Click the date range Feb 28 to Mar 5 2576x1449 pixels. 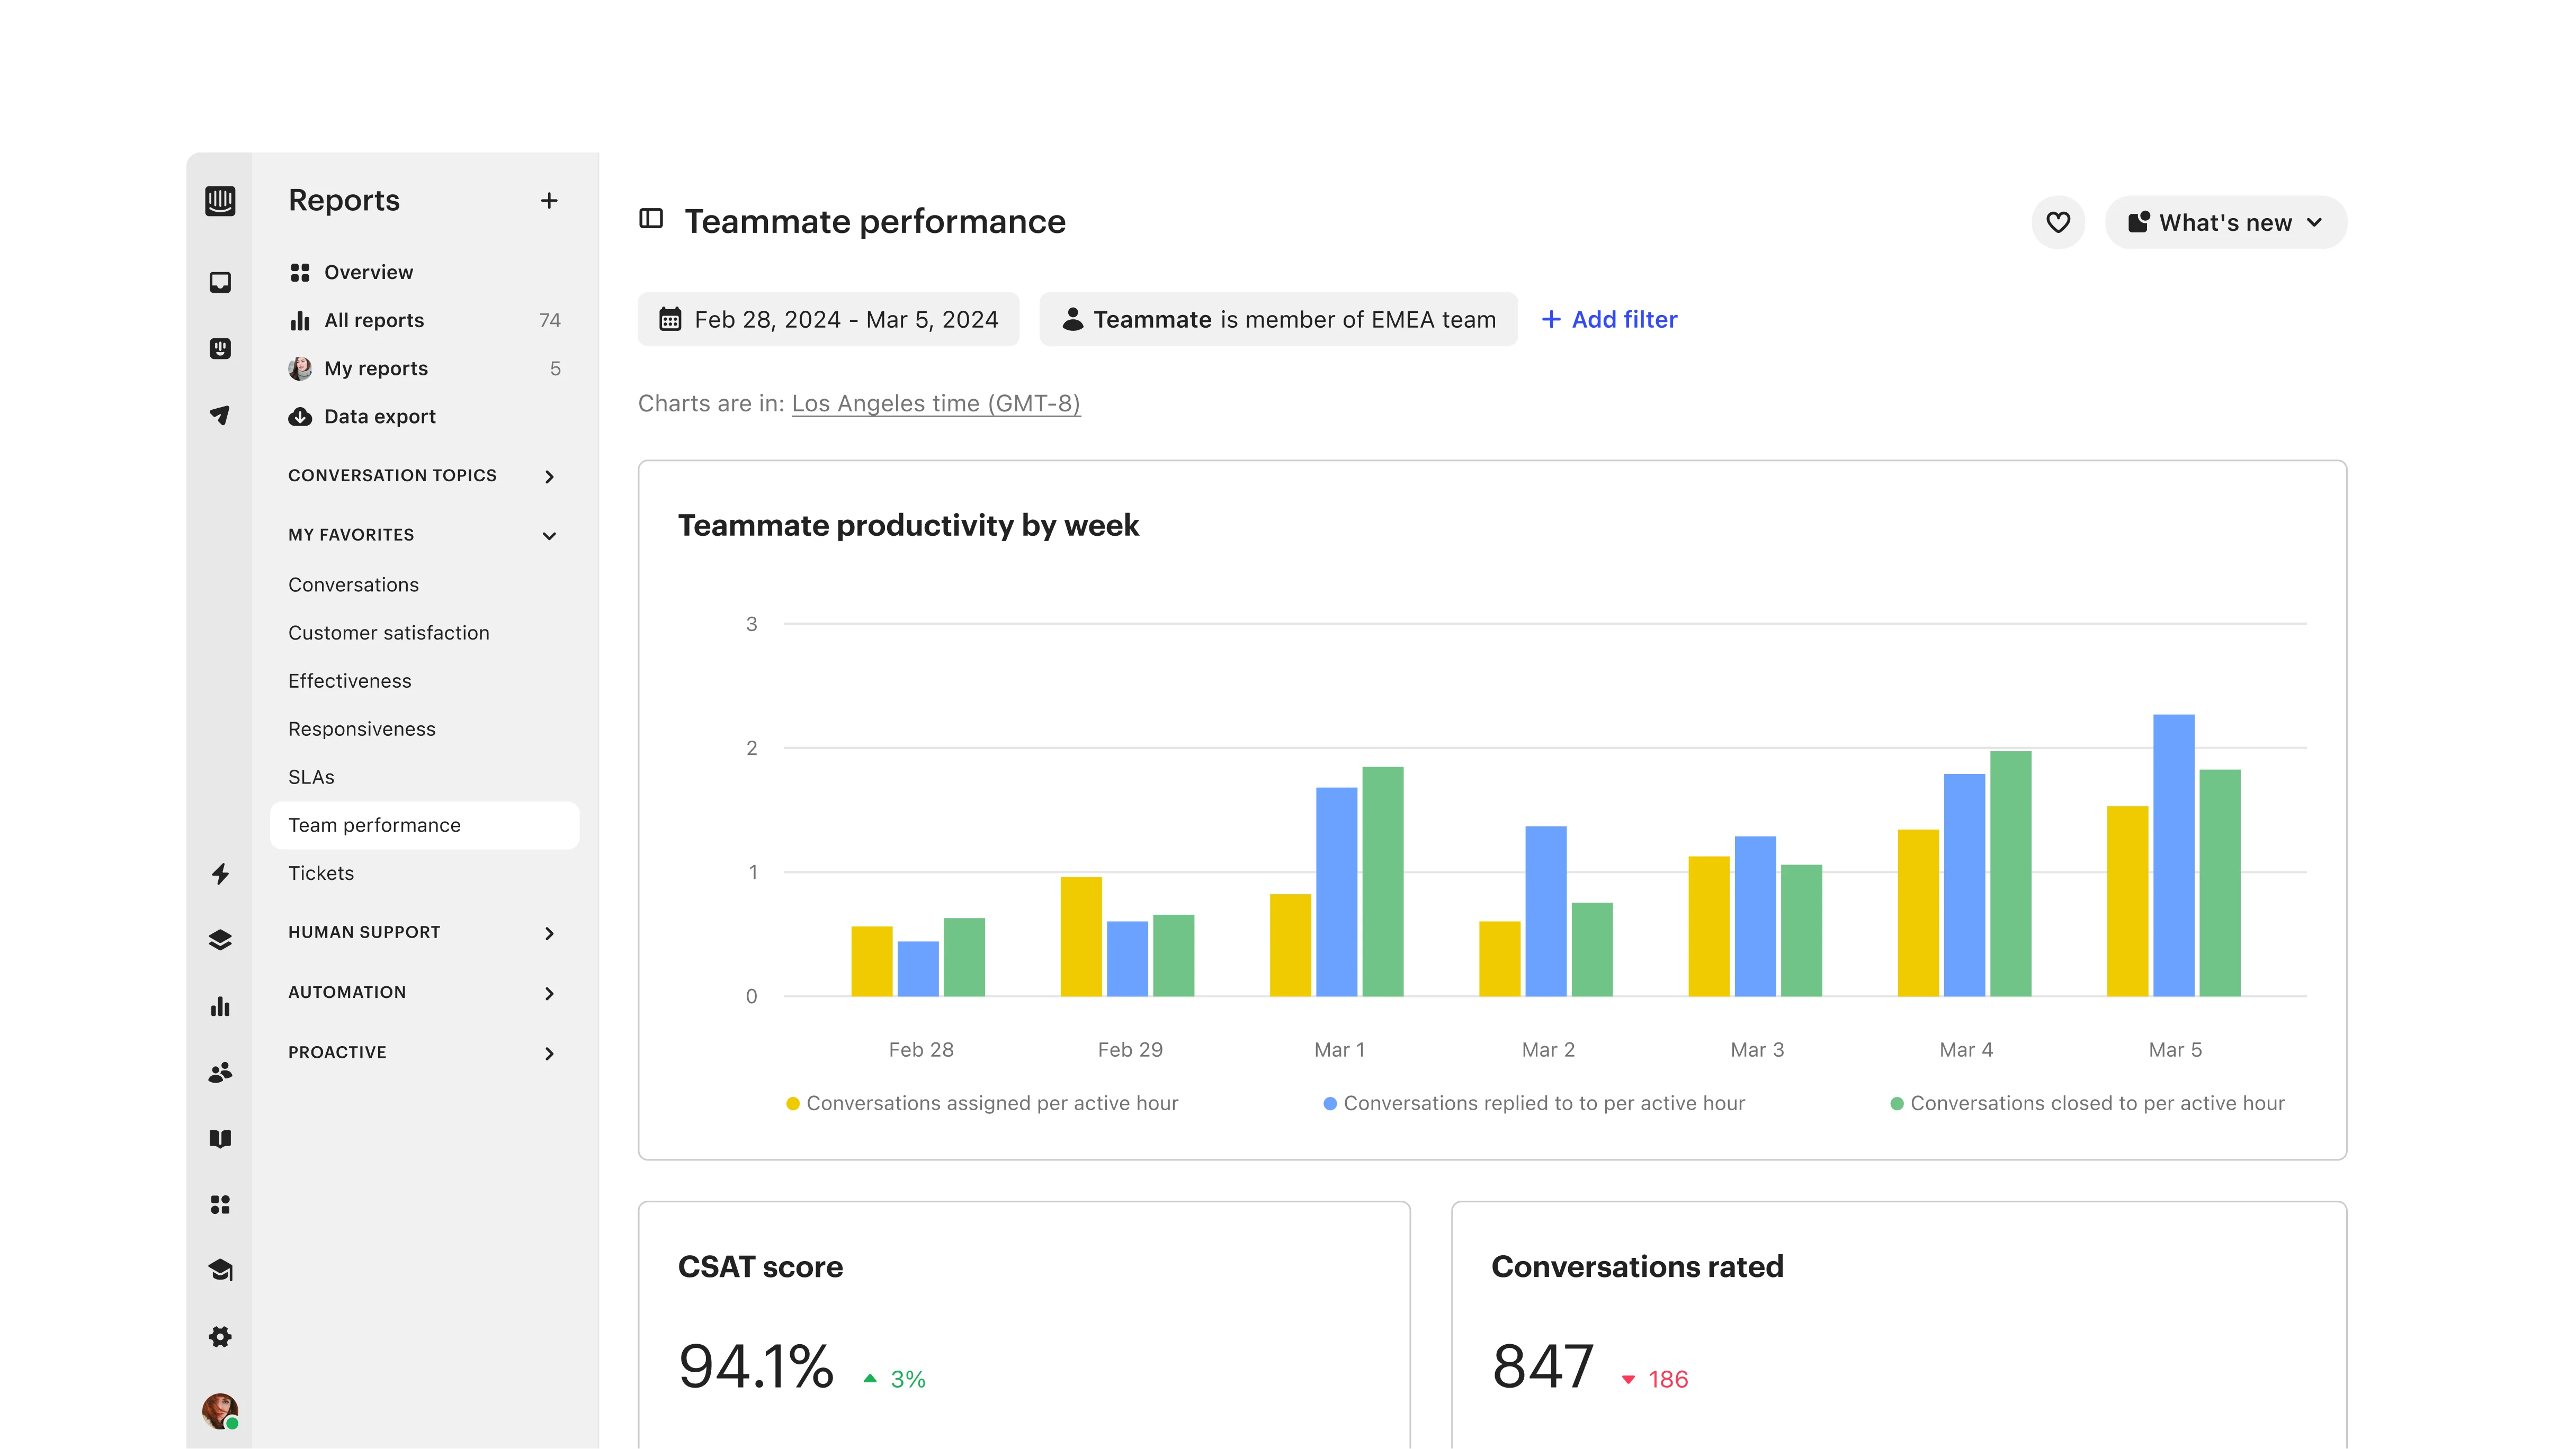click(x=828, y=319)
